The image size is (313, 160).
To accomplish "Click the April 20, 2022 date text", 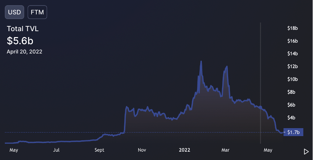I will pyautogui.click(x=25, y=52).
